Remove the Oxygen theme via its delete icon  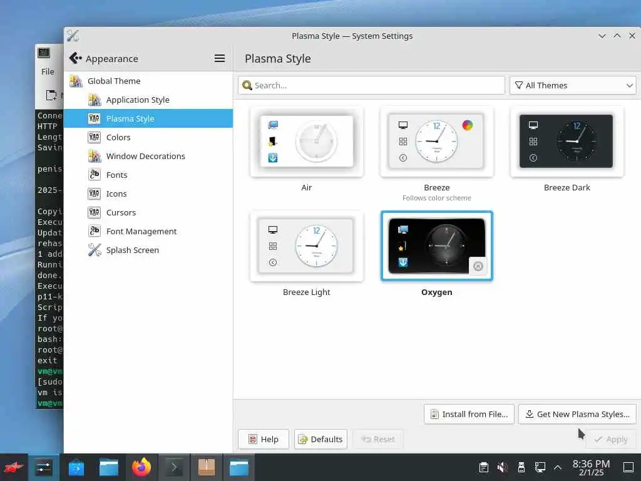click(x=478, y=267)
